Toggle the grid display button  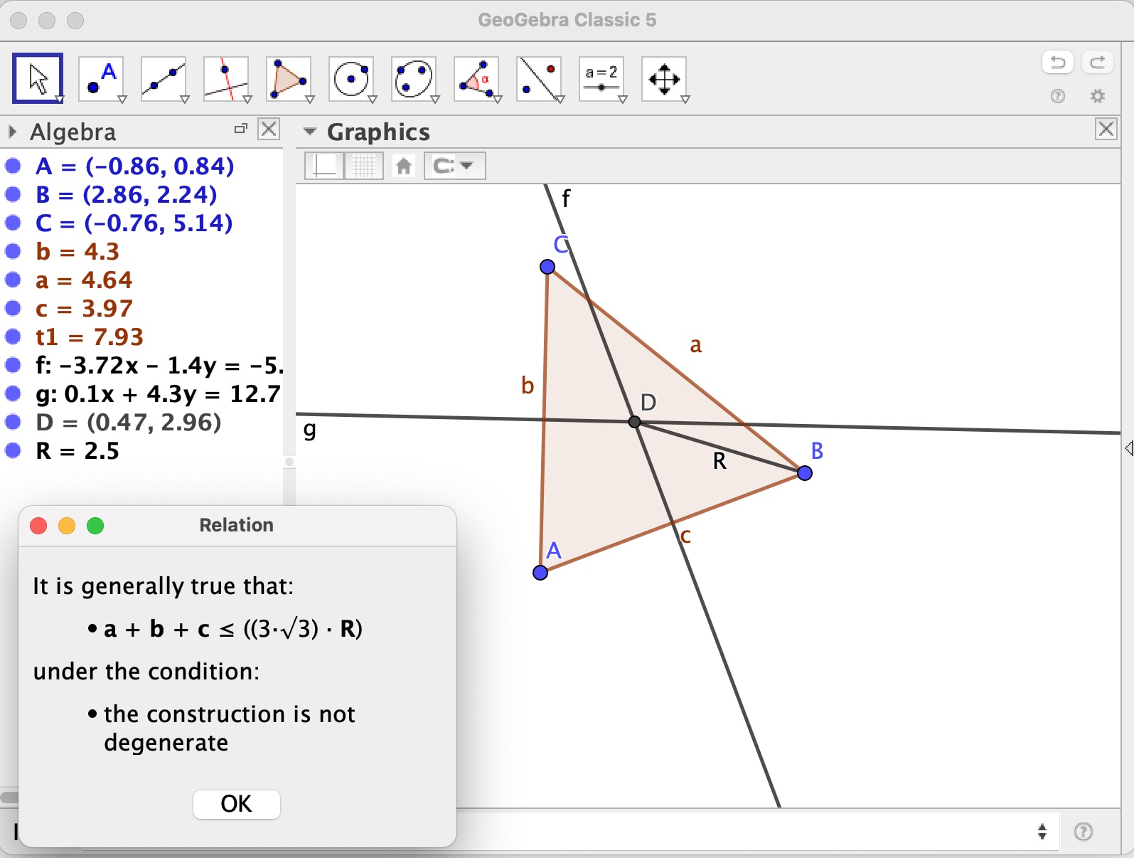[364, 166]
